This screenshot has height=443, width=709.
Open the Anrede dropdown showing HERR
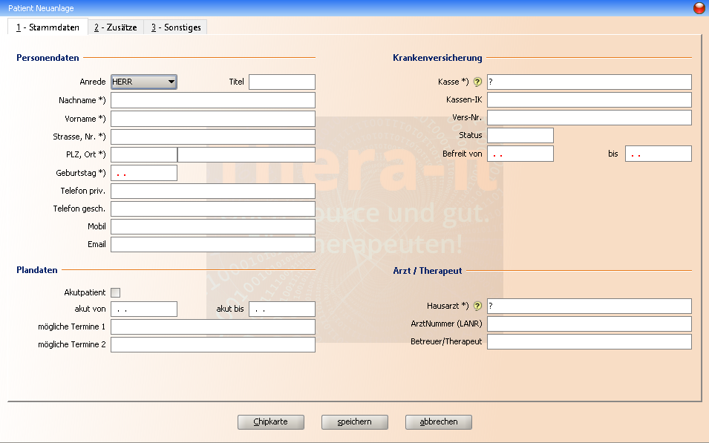pos(143,82)
